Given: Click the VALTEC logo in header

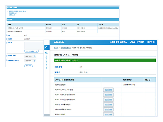Looking at the screenshot, I should pyautogui.click(x=59, y=42).
